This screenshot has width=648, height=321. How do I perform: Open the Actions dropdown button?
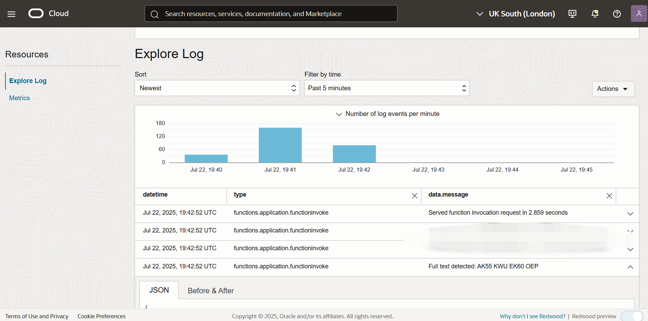click(x=613, y=89)
